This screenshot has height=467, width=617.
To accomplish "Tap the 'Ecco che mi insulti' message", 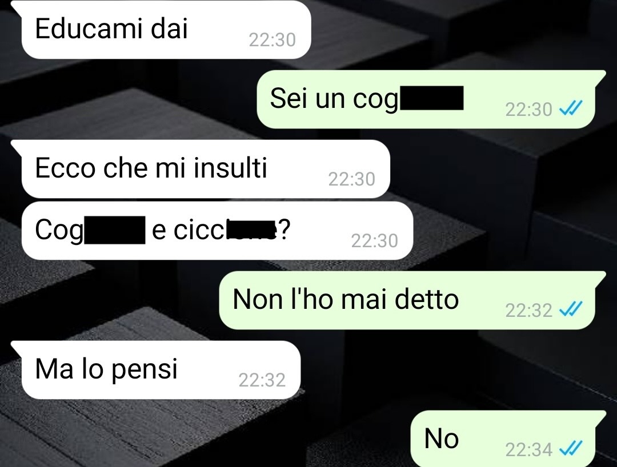I will point(205,169).
